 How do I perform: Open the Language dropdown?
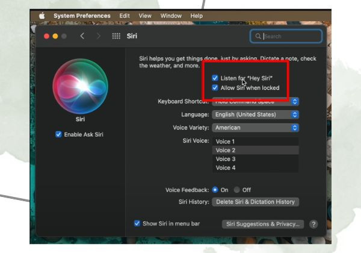pyautogui.click(x=255, y=114)
